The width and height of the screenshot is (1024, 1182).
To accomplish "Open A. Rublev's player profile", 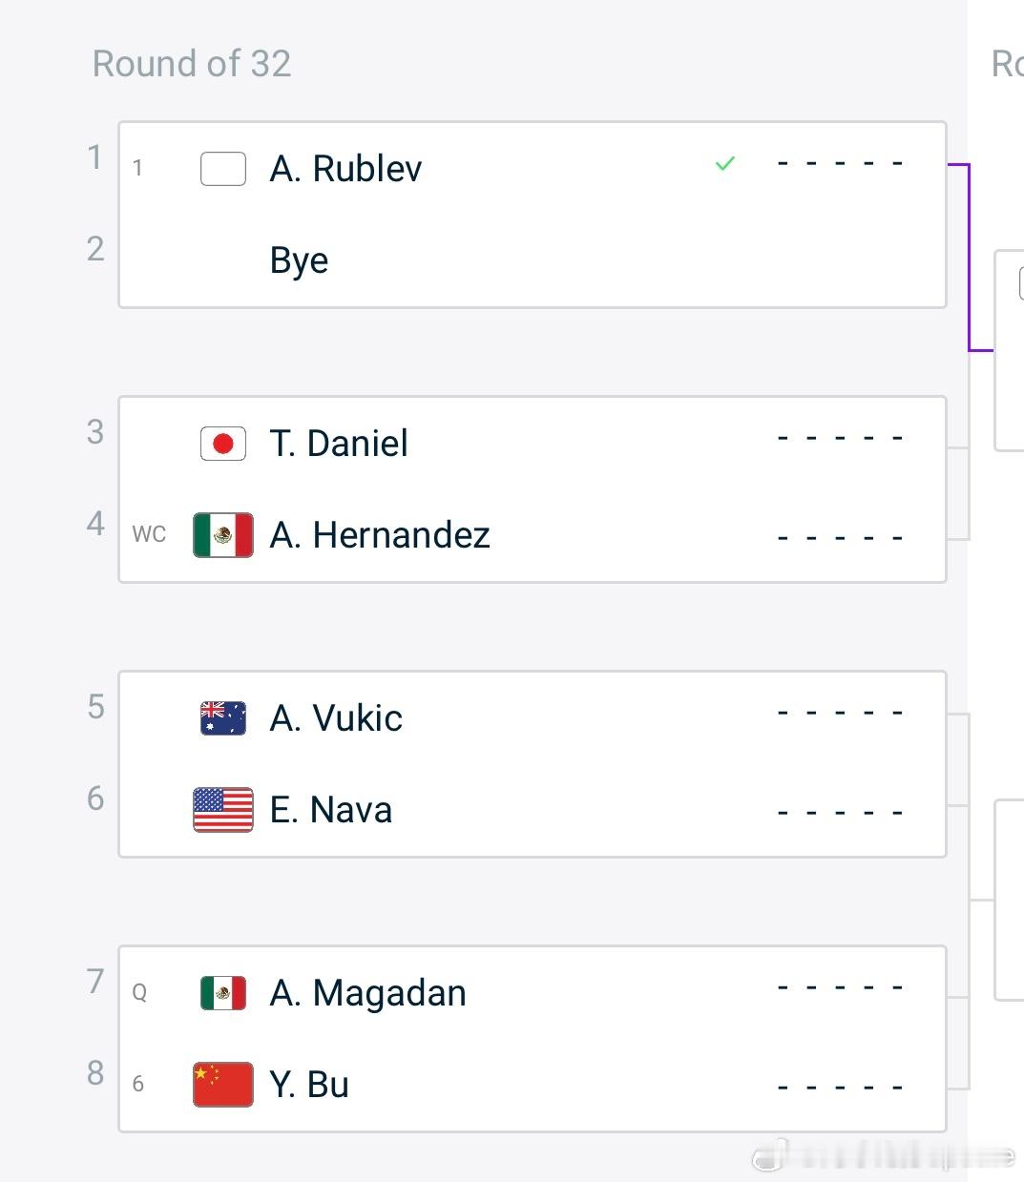I will 345,169.
